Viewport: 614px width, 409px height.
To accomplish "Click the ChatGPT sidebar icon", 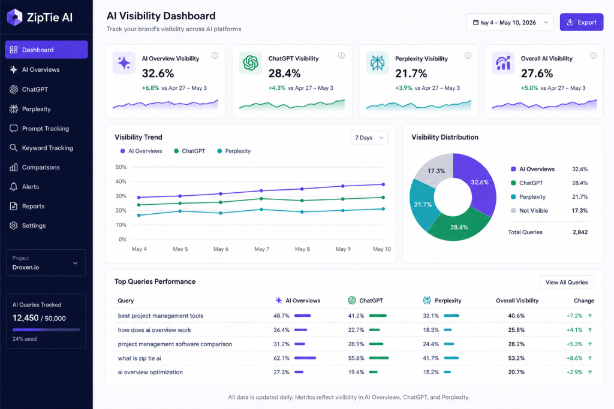I will click(x=14, y=89).
